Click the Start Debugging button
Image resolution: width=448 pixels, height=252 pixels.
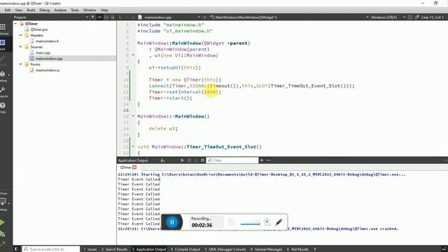click(2, 234)
